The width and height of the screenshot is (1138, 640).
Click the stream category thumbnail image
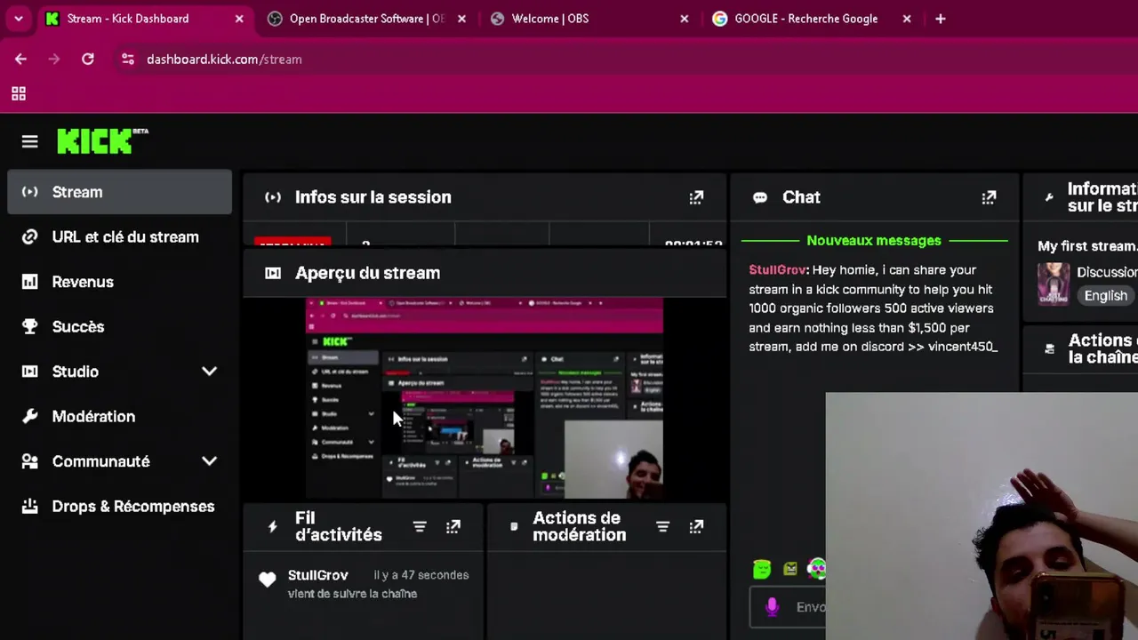(x=1054, y=284)
